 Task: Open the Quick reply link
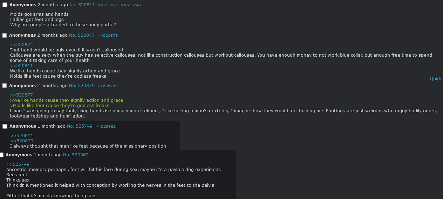point(436,79)
